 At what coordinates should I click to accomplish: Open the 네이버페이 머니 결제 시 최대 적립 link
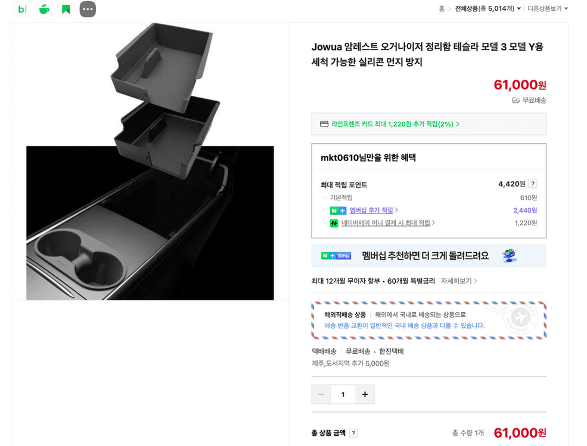(387, 223)
